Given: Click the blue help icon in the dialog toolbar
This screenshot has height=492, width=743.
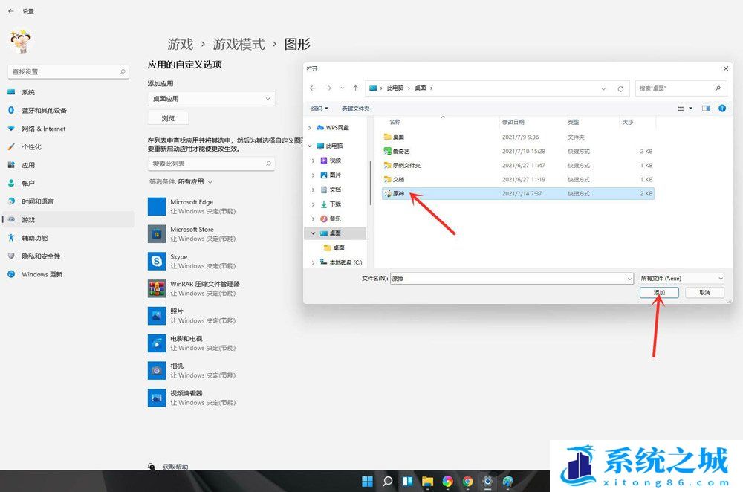Looking at the screenshot, I should 721,108.
